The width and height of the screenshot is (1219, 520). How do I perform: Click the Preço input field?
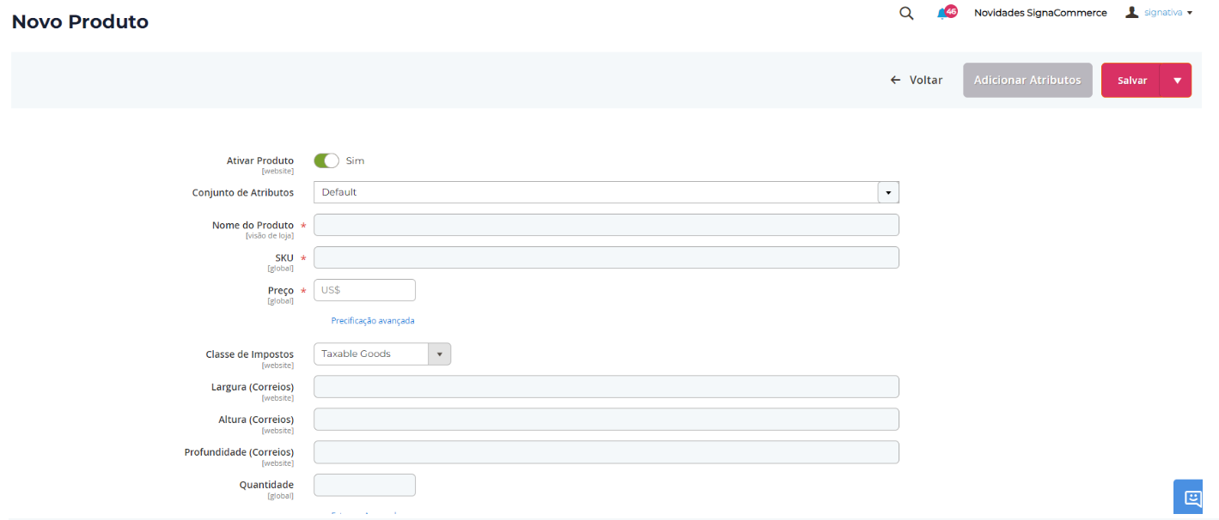coord(365,290)
